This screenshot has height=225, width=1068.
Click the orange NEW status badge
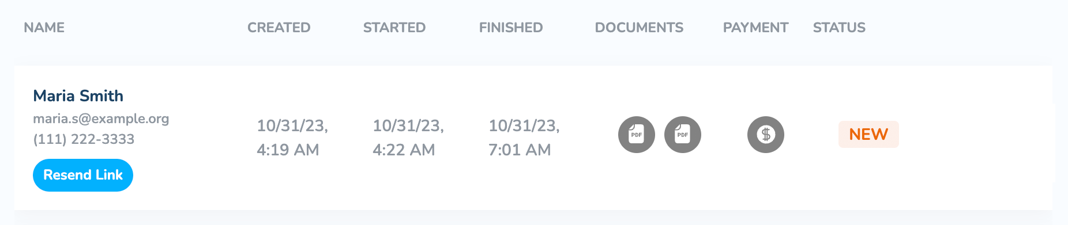[868, 134]
